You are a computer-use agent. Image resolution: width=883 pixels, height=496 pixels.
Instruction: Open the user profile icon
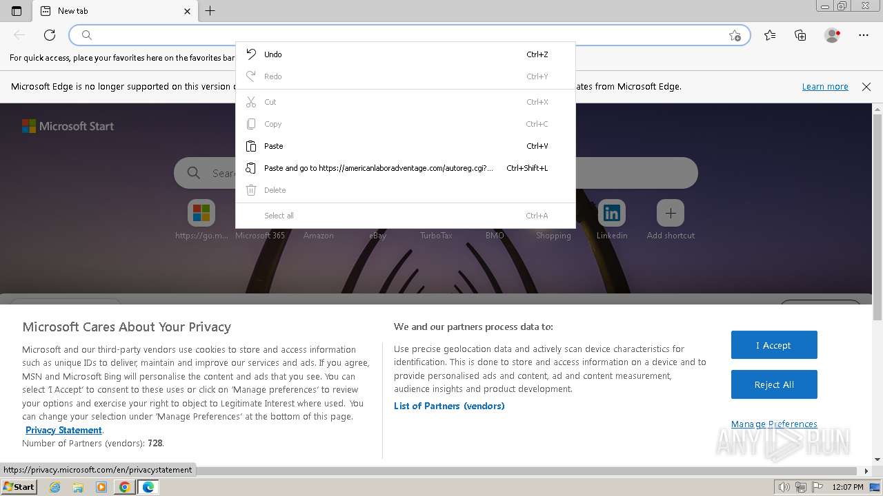[833, 35]
